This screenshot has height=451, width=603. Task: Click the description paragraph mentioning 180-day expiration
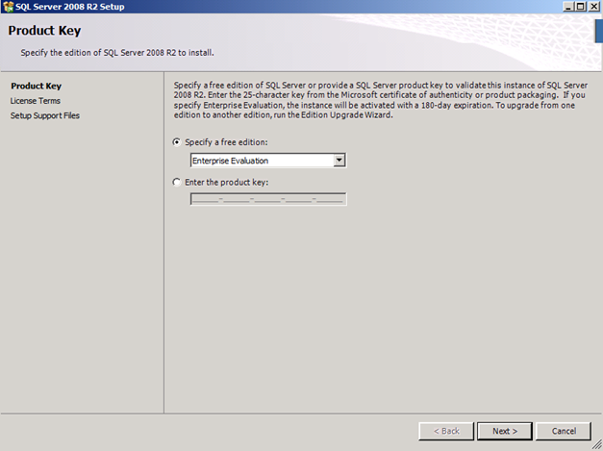[381, 100]
